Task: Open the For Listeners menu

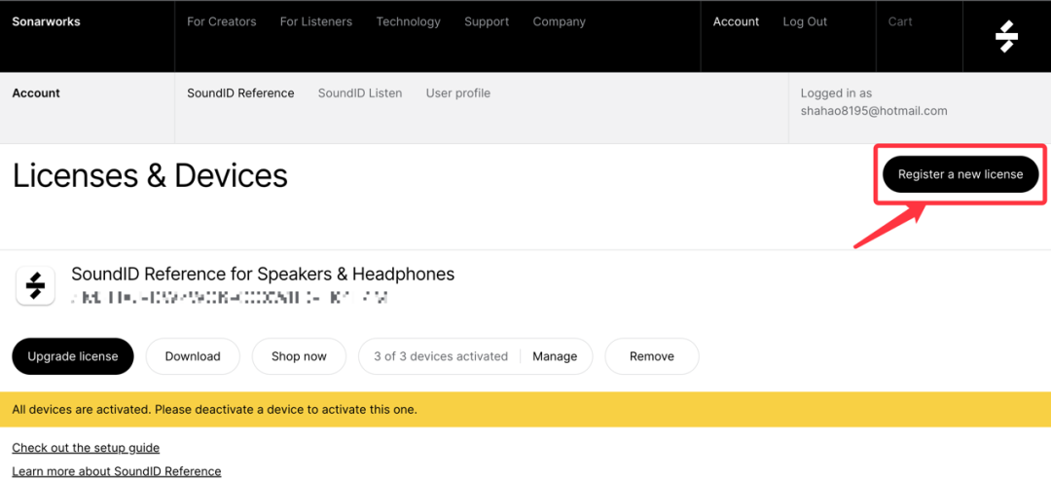Action: coord(316,21)
